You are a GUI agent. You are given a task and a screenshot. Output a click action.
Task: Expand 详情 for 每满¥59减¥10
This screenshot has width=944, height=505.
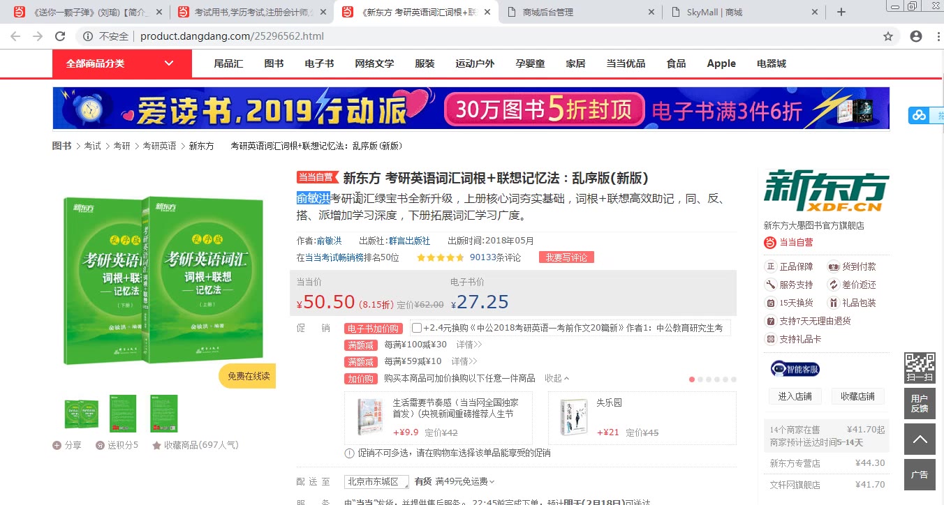coord(464,361)
